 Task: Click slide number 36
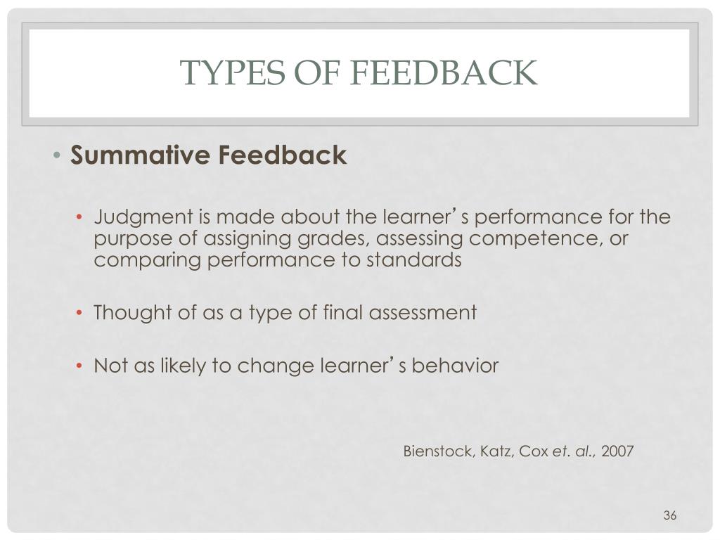point(669,515)
